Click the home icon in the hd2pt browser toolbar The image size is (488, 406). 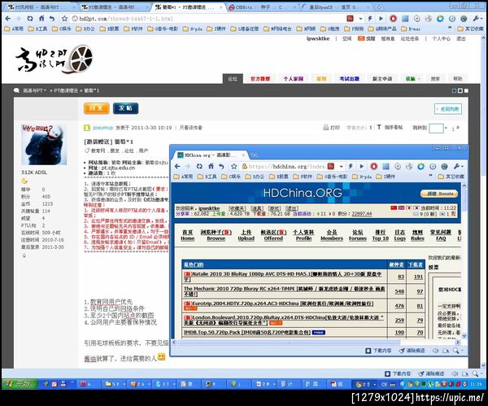click(41, 19)
